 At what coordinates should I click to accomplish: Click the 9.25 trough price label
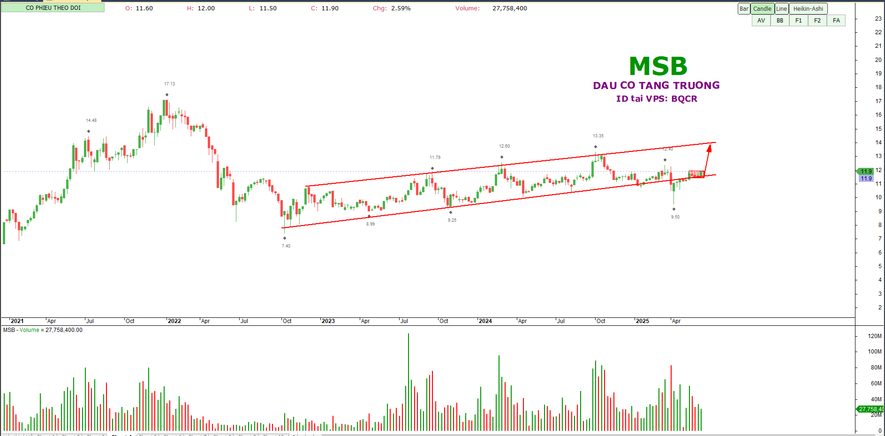point(452,220)
